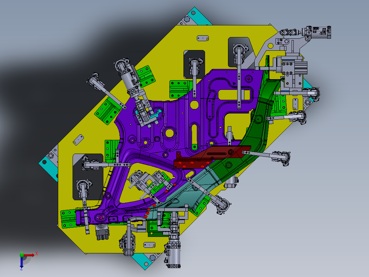
Task: Click the green Y axis ball of the triad
Action: click(x=22, y=255)
